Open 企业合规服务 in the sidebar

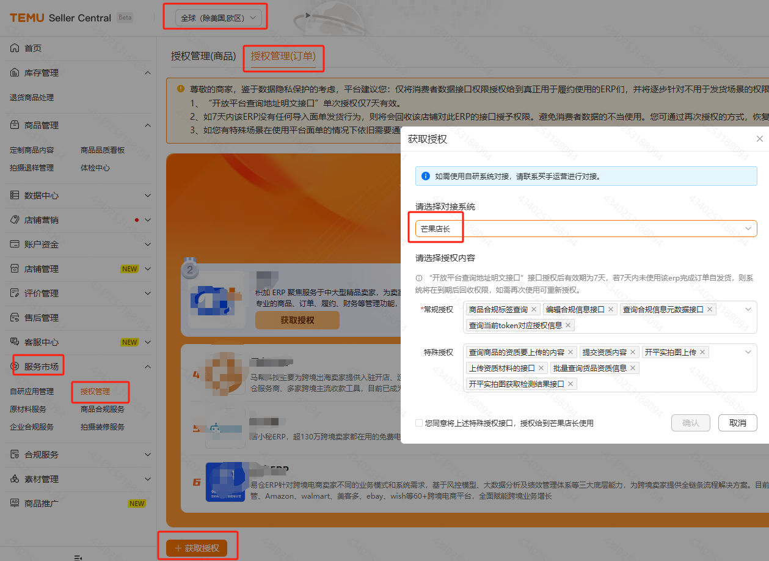click(32, 427)
